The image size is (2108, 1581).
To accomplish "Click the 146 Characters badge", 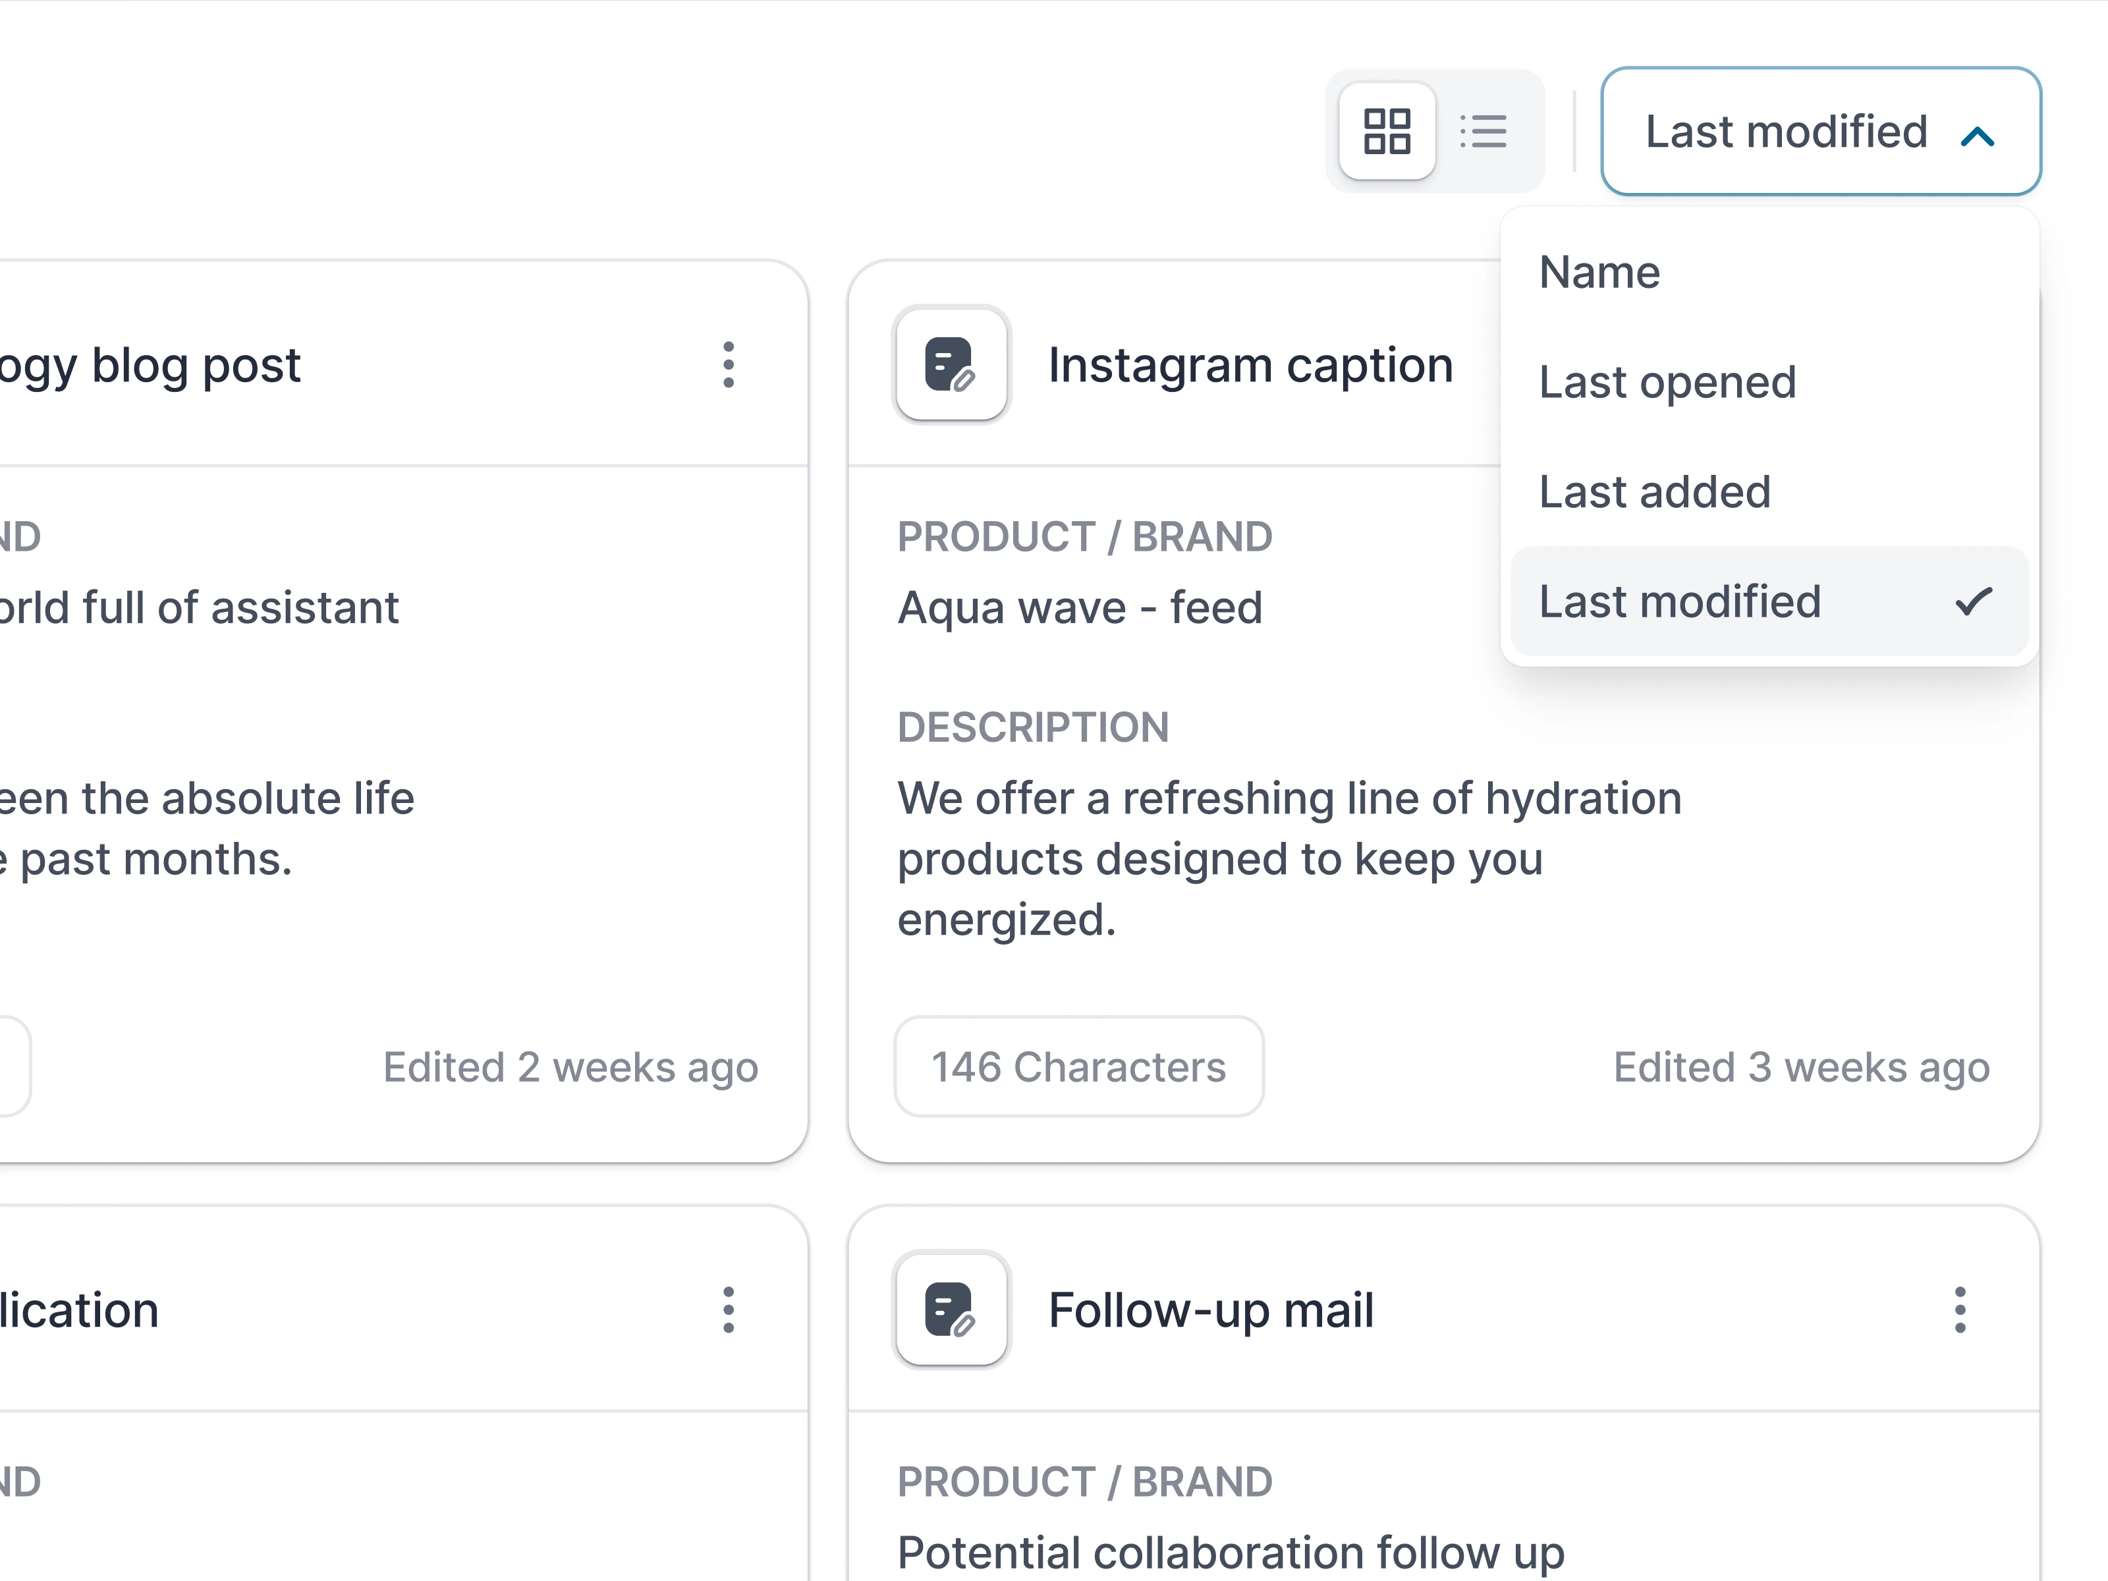I will click(1079, 1067).
